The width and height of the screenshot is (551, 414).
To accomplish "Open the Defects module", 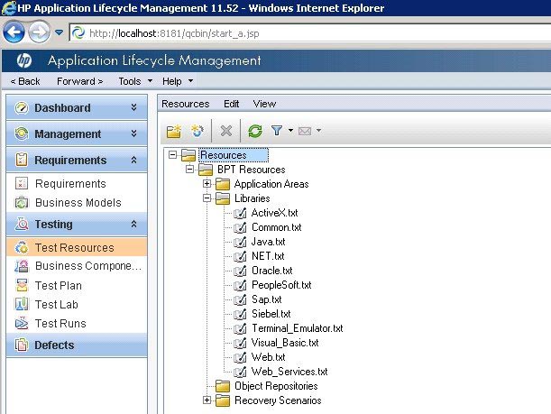I will 77,345.
